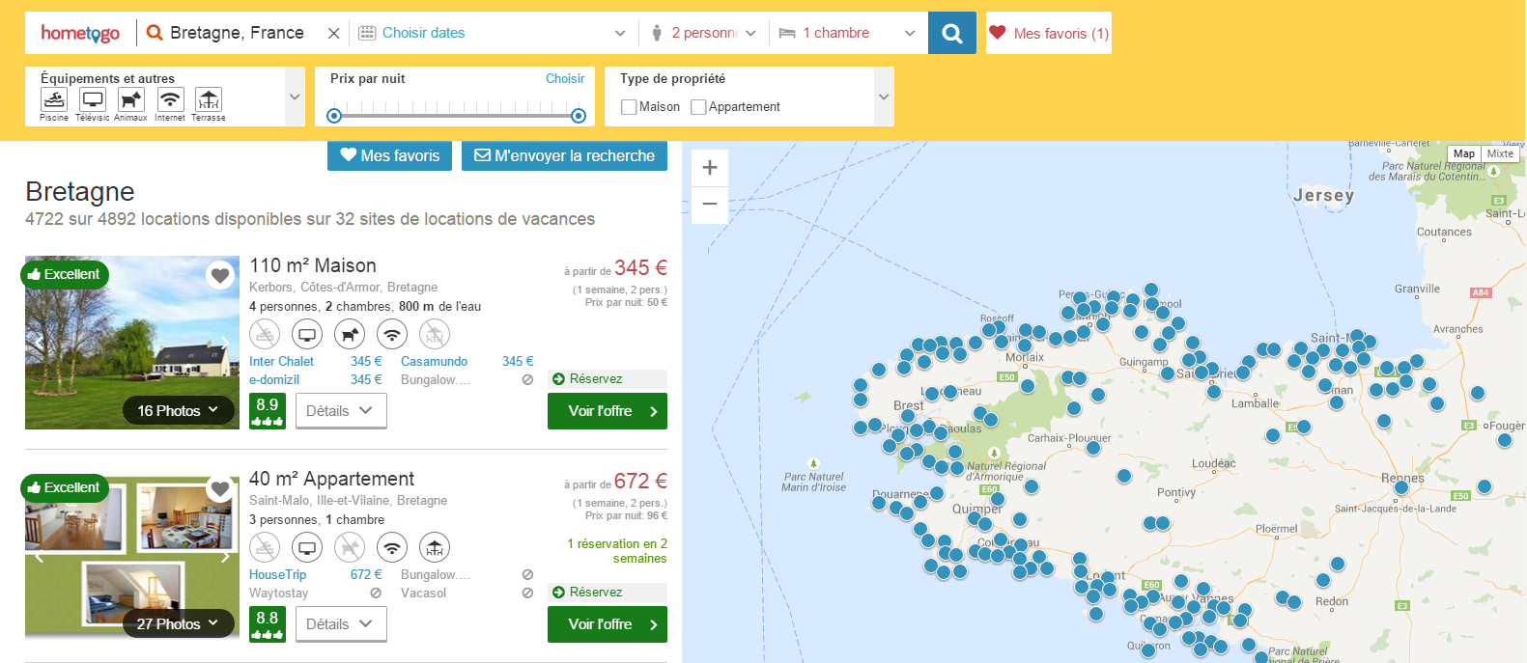
Task: Expand Détails for the 110 m² Maison
Action: pyautogui.click(x=340, y=410)
